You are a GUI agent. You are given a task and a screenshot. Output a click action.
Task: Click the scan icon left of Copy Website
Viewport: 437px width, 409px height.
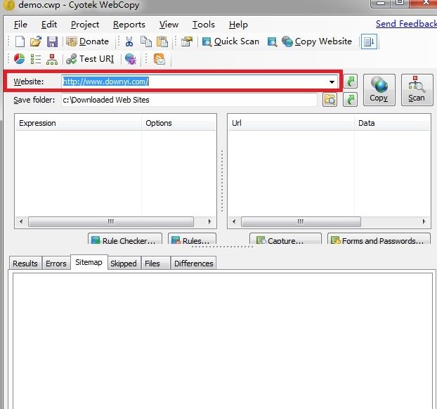click(272, 42)
